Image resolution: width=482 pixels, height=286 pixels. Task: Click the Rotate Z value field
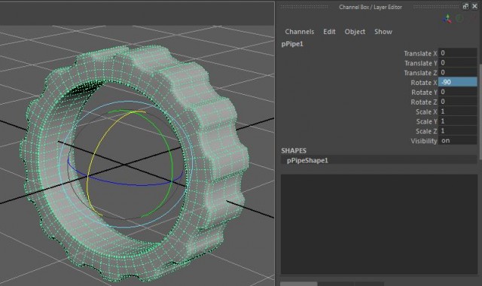[458, 102]
